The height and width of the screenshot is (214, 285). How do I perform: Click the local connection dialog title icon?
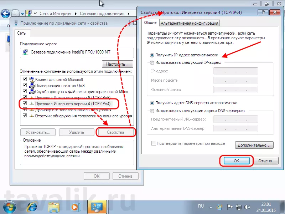[16, 23]
